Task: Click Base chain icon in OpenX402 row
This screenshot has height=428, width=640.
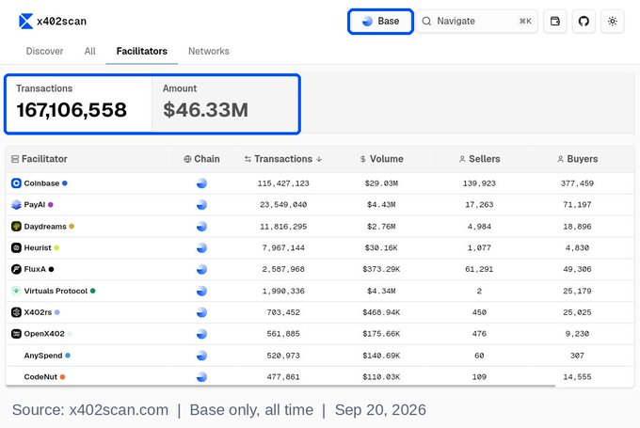Action: click(x=201, y=334)
